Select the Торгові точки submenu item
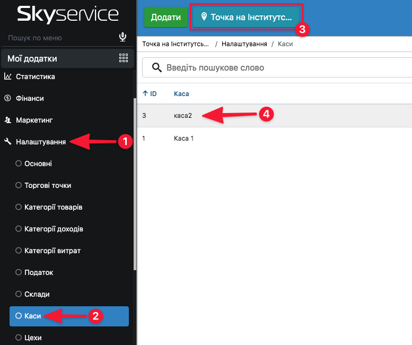The height and width of the screenshot is (345, 412). [47, 185]
